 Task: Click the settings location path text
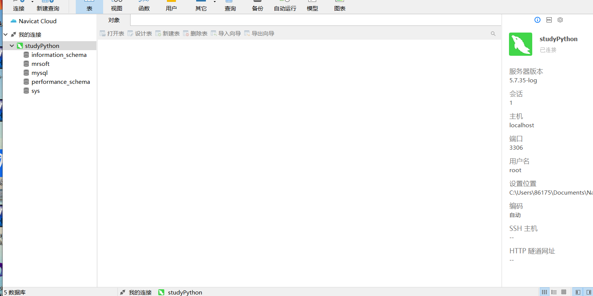[551, 193]
